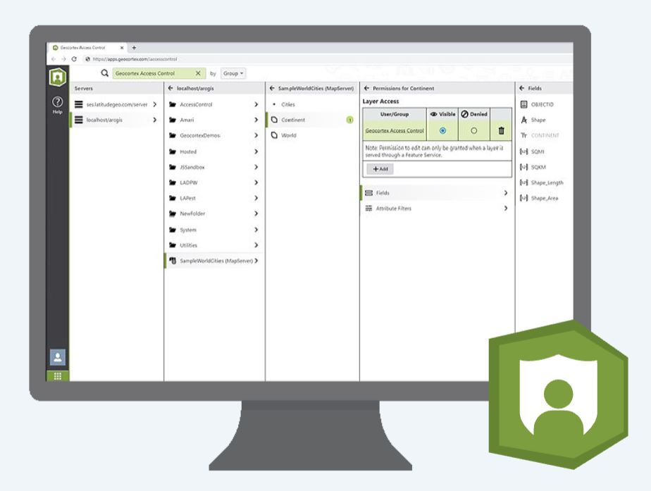Expand the localhost/arcgis server chevron
651x491 pixels.
[154, 120]
